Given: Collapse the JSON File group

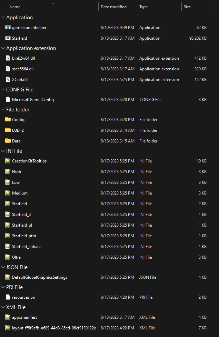Looking at the screenshot, I should [x=3, y=267].
